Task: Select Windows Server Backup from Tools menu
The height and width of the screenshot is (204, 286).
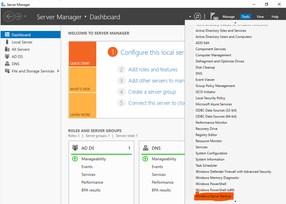Action: tap(214, 196)
